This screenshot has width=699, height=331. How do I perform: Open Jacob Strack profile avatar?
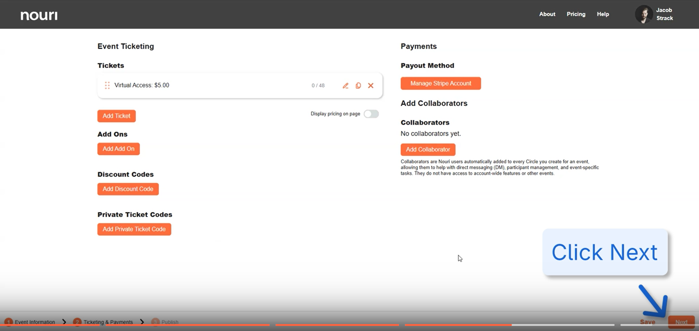[x=643, y=15]
